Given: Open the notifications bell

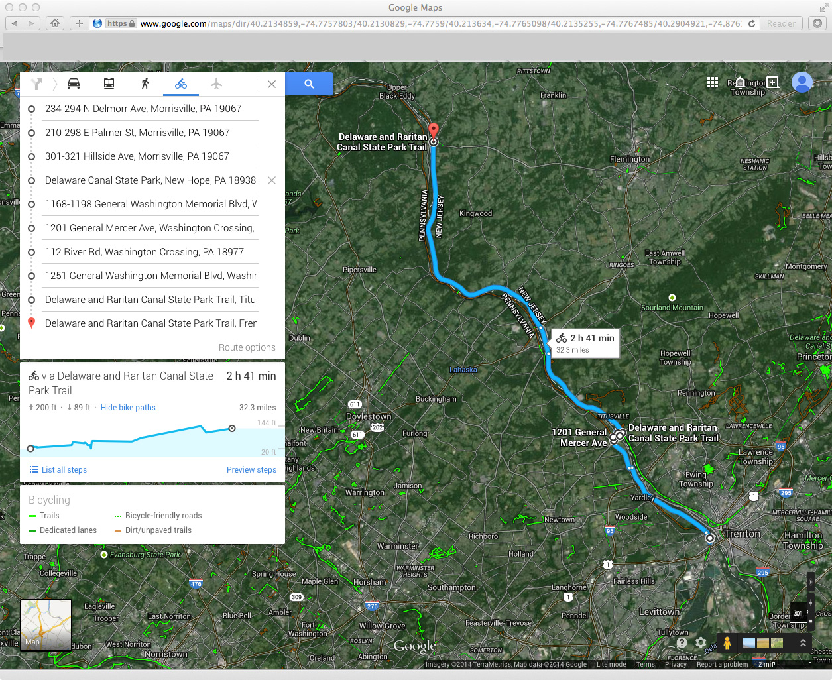Looking at the screenshot, I should 740,83.
